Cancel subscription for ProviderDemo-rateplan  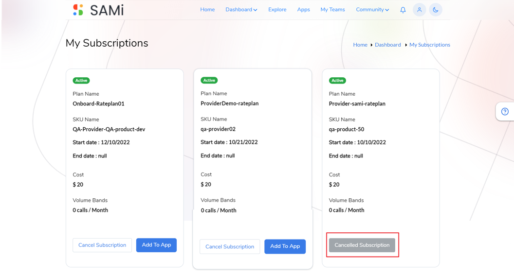click(x=230, y=246)
